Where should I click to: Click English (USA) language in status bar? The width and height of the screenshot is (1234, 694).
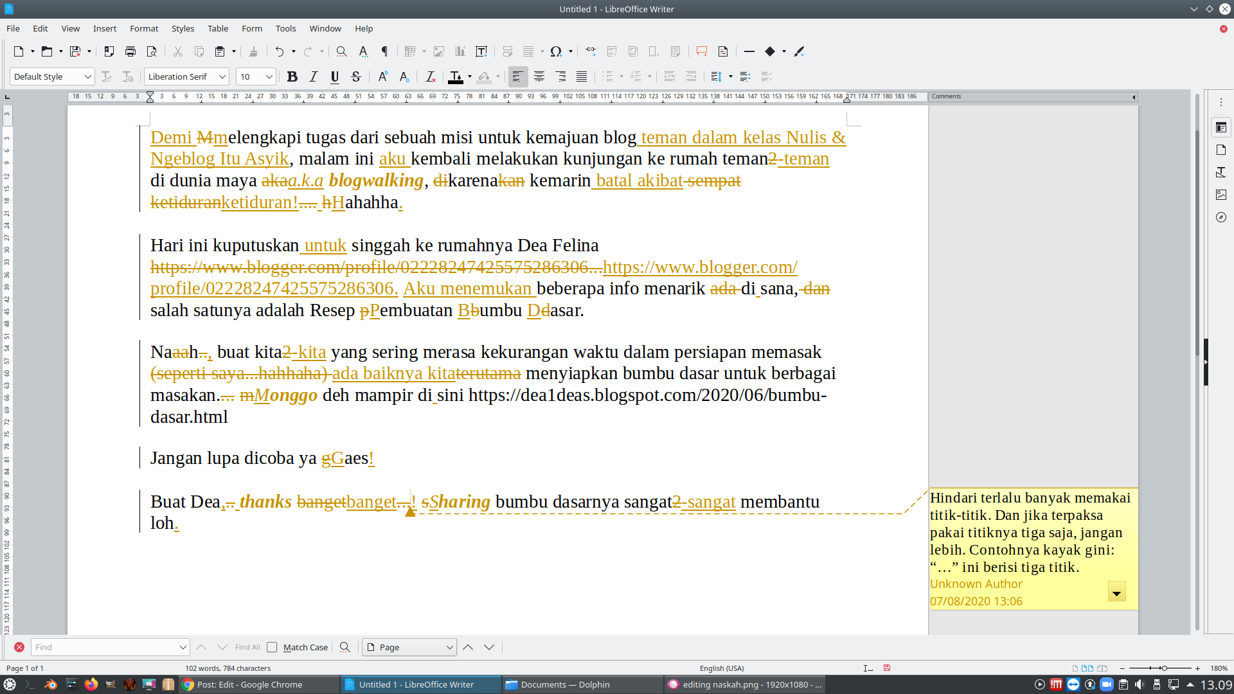click(722, 668)
